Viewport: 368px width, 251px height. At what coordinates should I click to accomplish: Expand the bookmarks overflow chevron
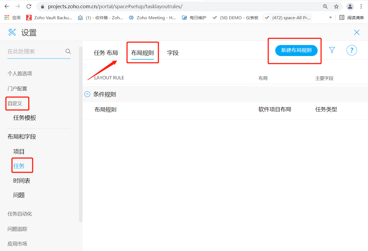(330, 18)
